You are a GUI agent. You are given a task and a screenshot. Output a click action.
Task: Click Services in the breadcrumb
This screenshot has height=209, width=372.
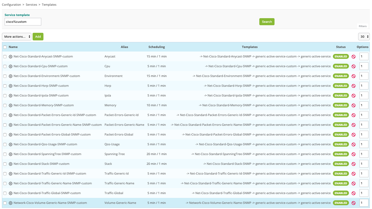click(31, 5)
